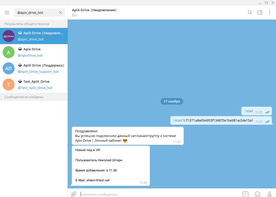This screenshot has height=197, width=276.
Task: Click the 'Поздравляем!' message bubble
Action: (128, 136)
